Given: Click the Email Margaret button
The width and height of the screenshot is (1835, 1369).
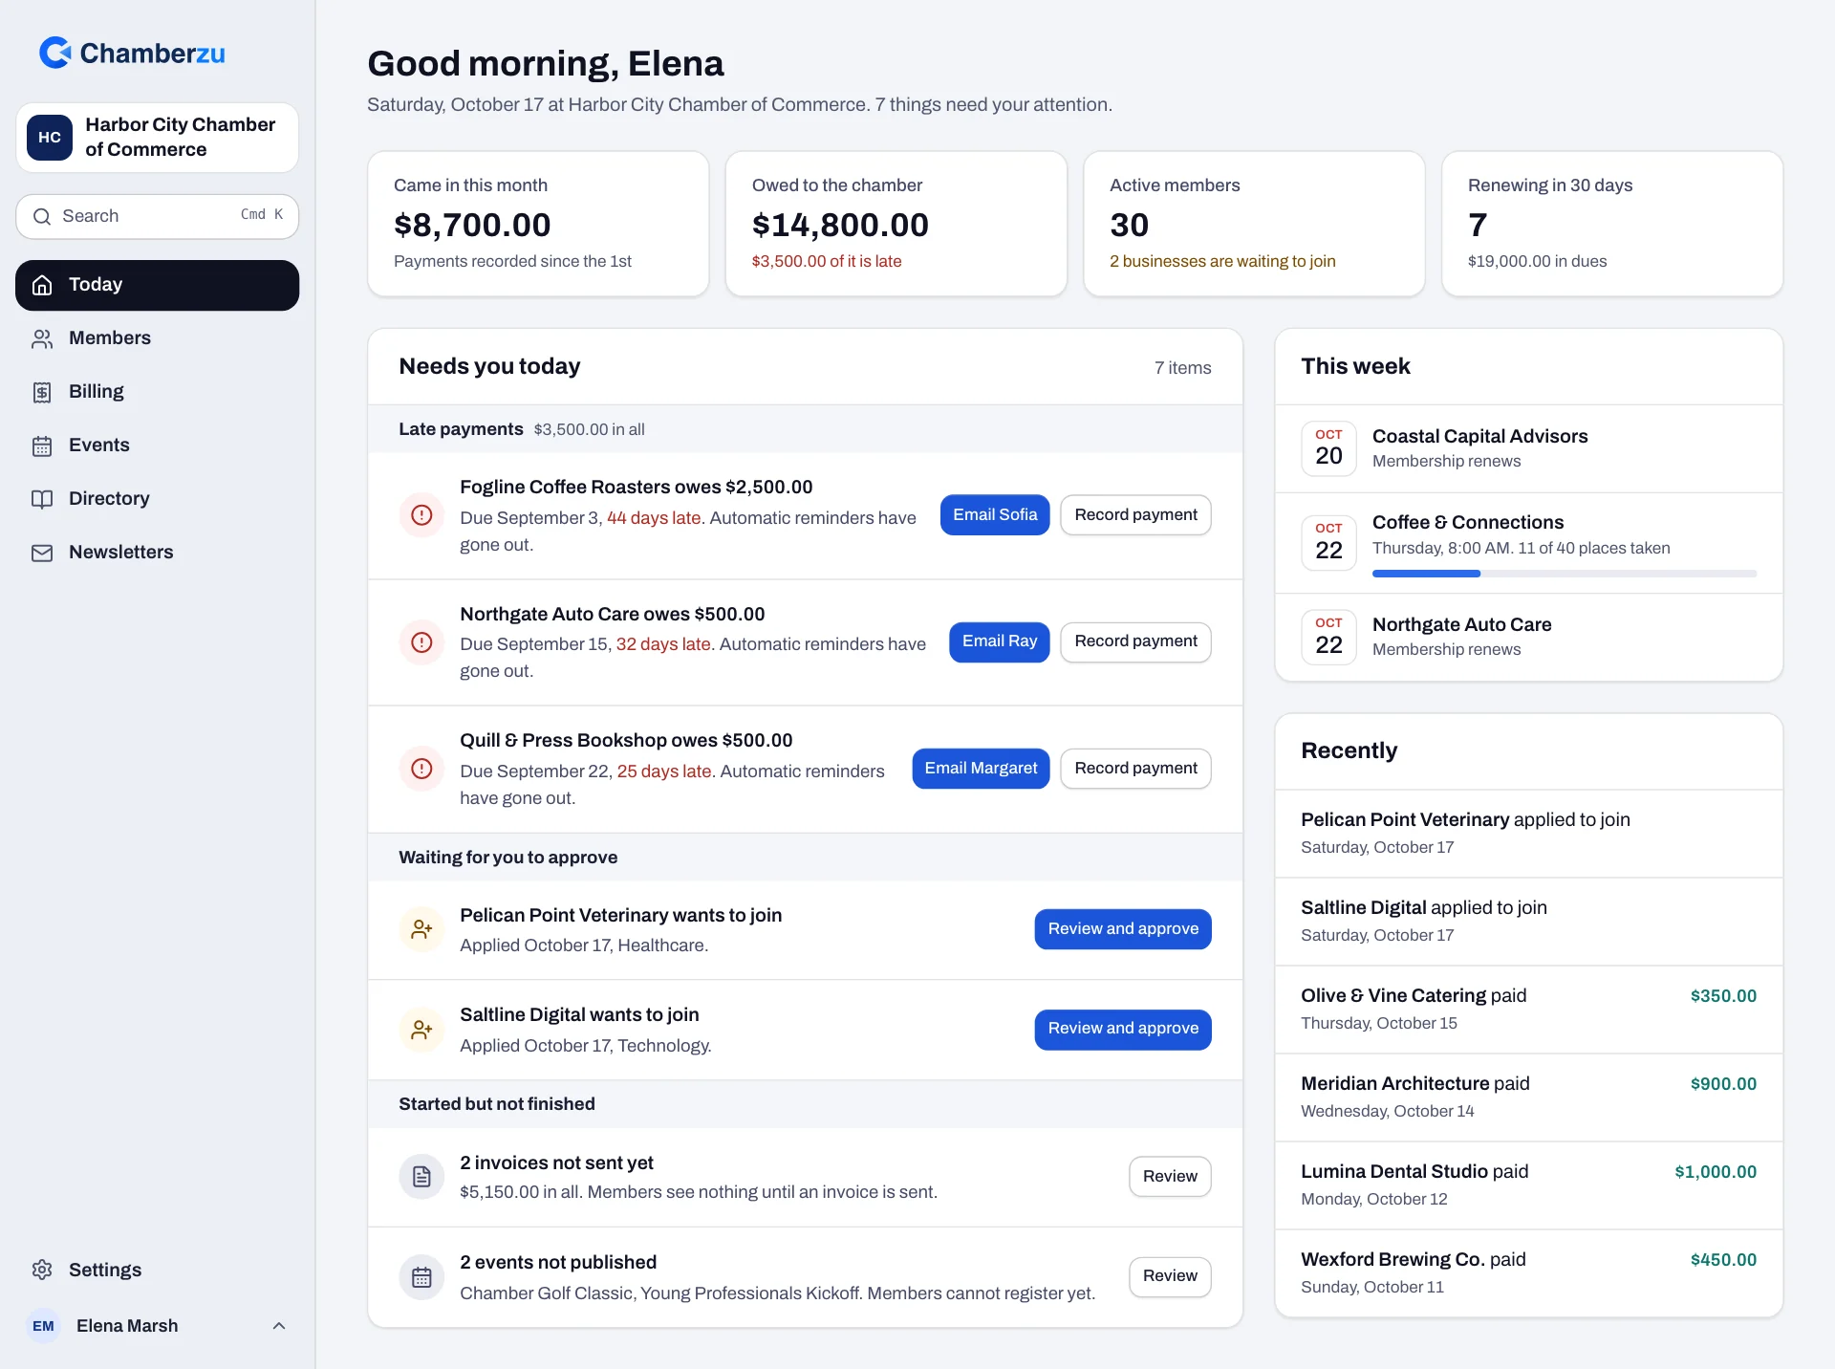Looking at the screenshot, I should click(x=981, y=769).
